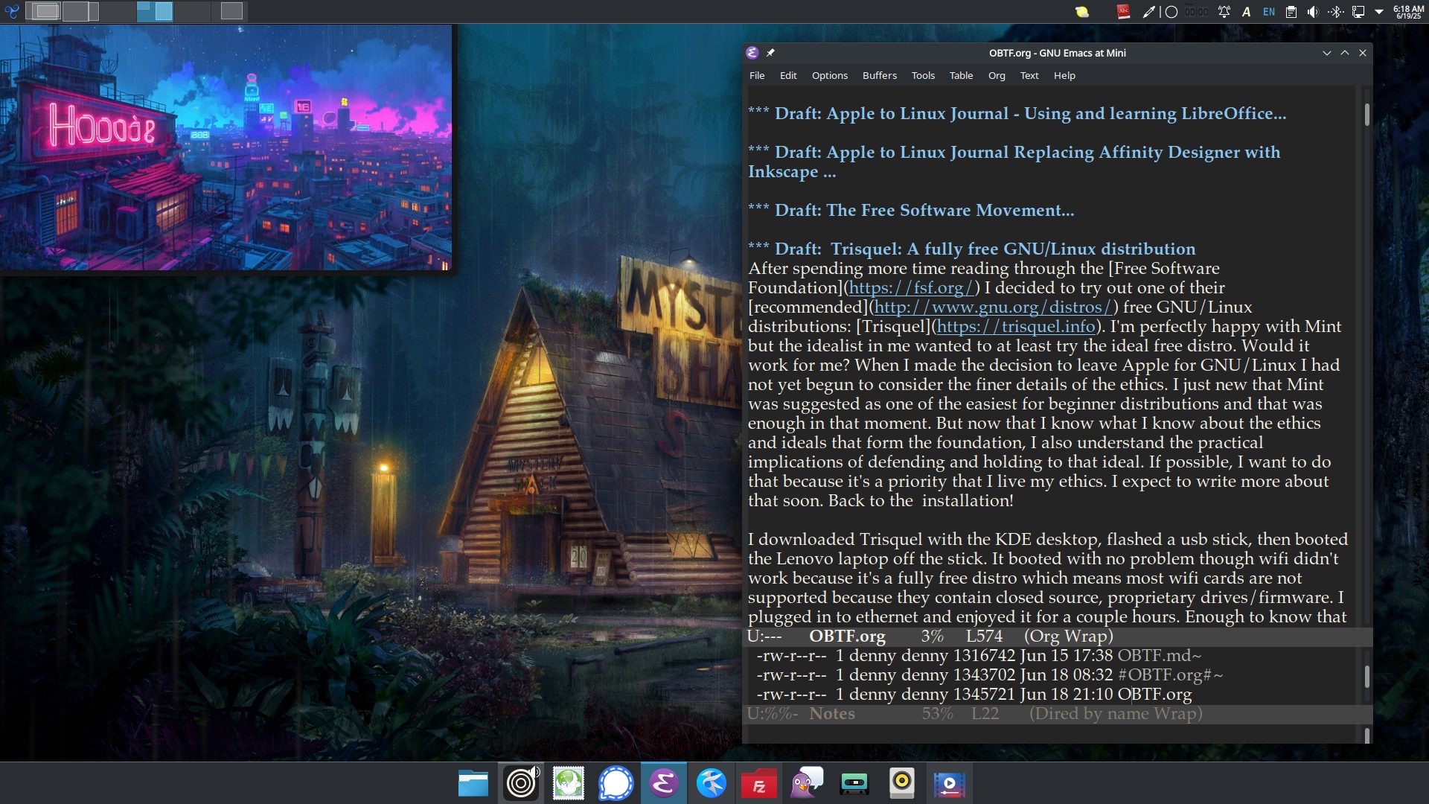Image resolution: width=1429 pixels, height=804 pixels.
Task: Open the clipboard manager in the system tray
Action: 1291,11
